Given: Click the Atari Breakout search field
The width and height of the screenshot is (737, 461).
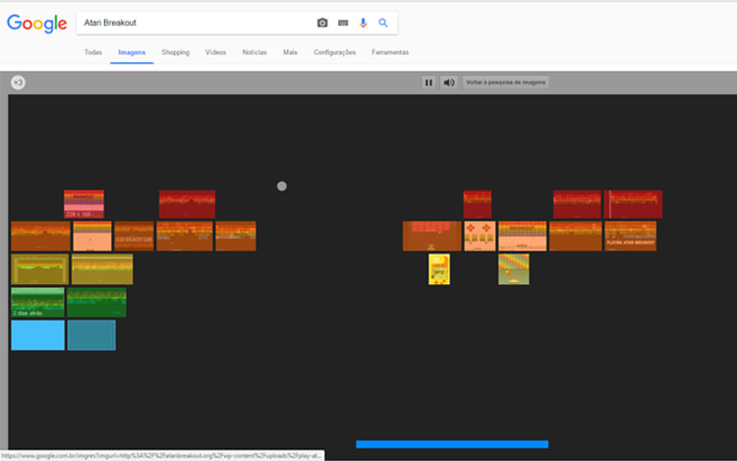Looking at the screenshot, I should tap(187, 23).
